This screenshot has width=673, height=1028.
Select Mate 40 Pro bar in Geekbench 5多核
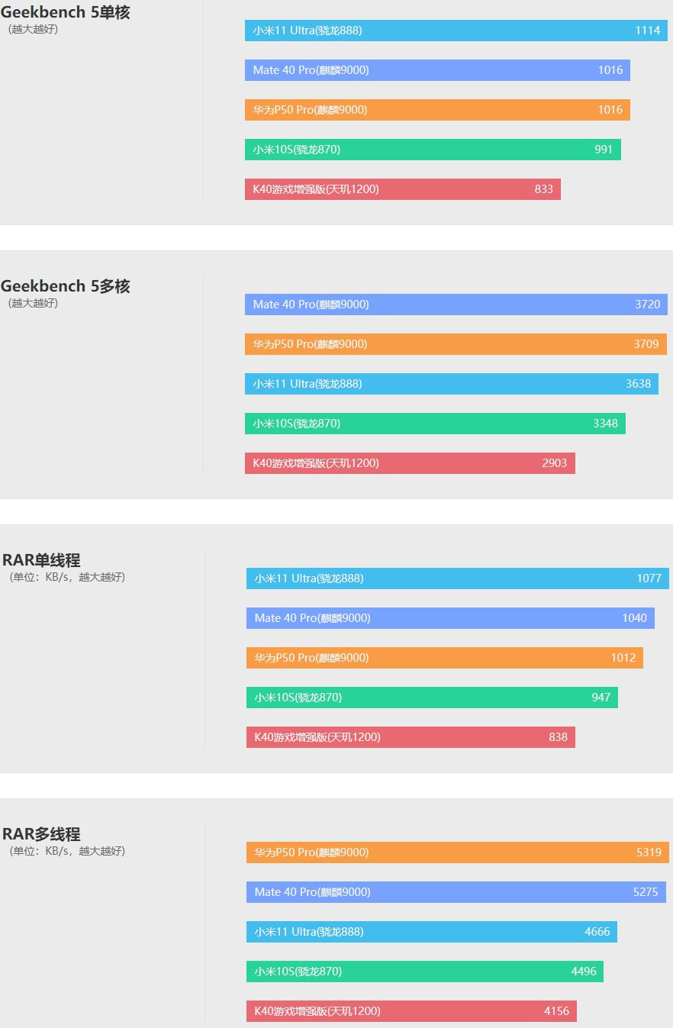[x=456, y=305]
